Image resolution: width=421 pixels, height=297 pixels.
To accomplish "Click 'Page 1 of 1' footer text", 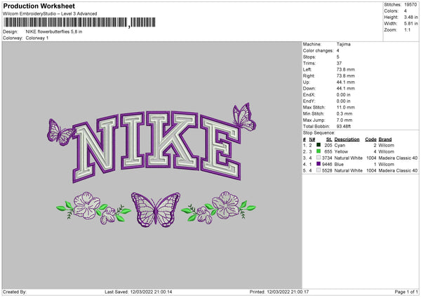I will [x=406, y=291].
